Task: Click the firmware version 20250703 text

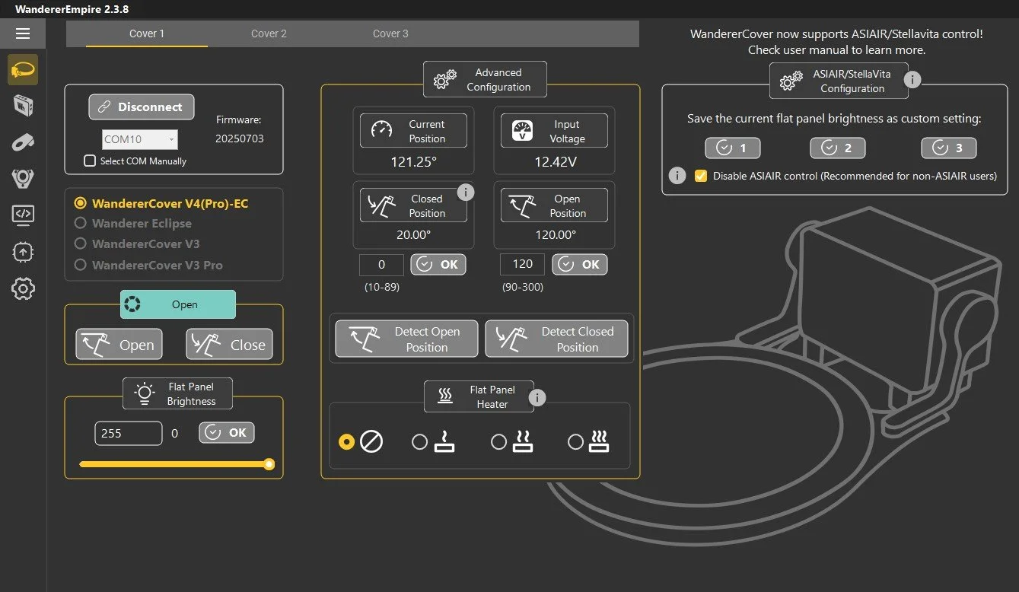Action: coord(239,139)
